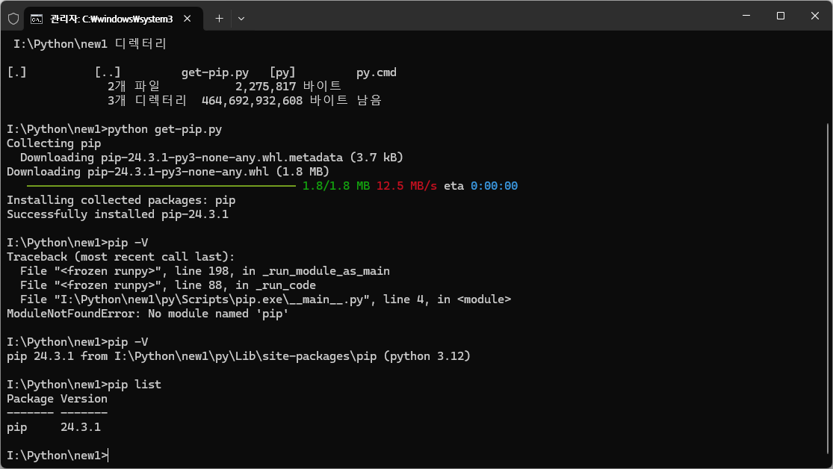Click the '464,692,932,608' bytes free value

coord(253,101)
